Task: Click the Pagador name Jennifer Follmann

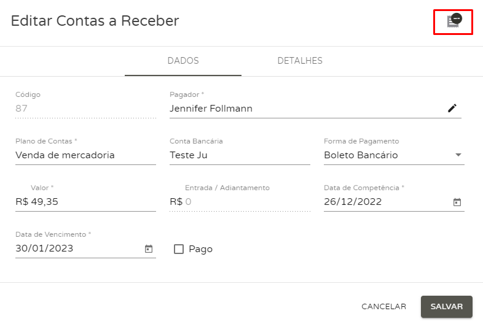Action: click(x=211, y=108)
